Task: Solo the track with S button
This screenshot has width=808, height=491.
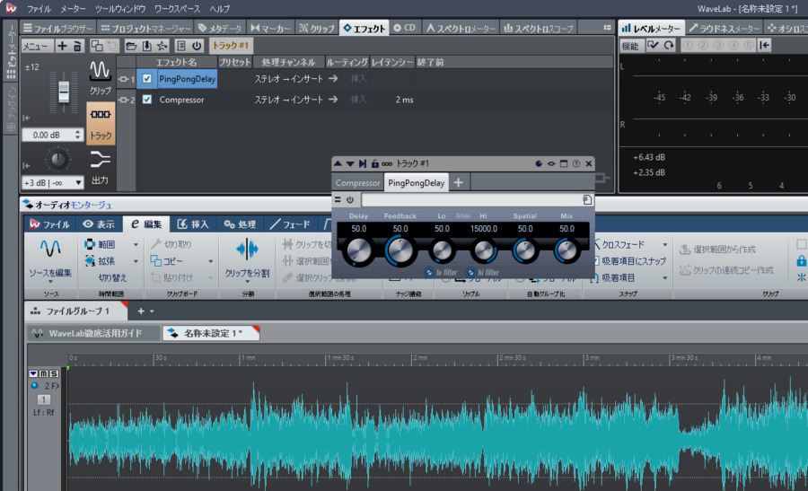Action: point(54,373)
